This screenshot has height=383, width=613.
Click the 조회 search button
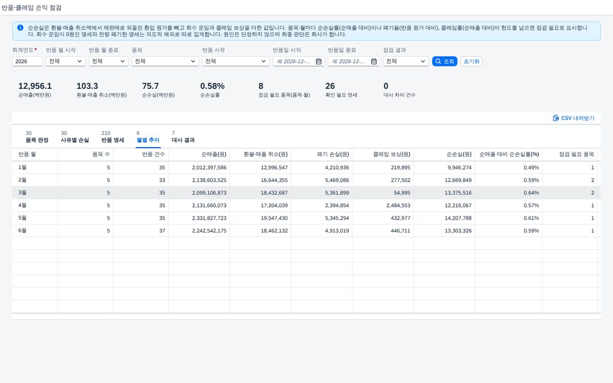point(444,61)
